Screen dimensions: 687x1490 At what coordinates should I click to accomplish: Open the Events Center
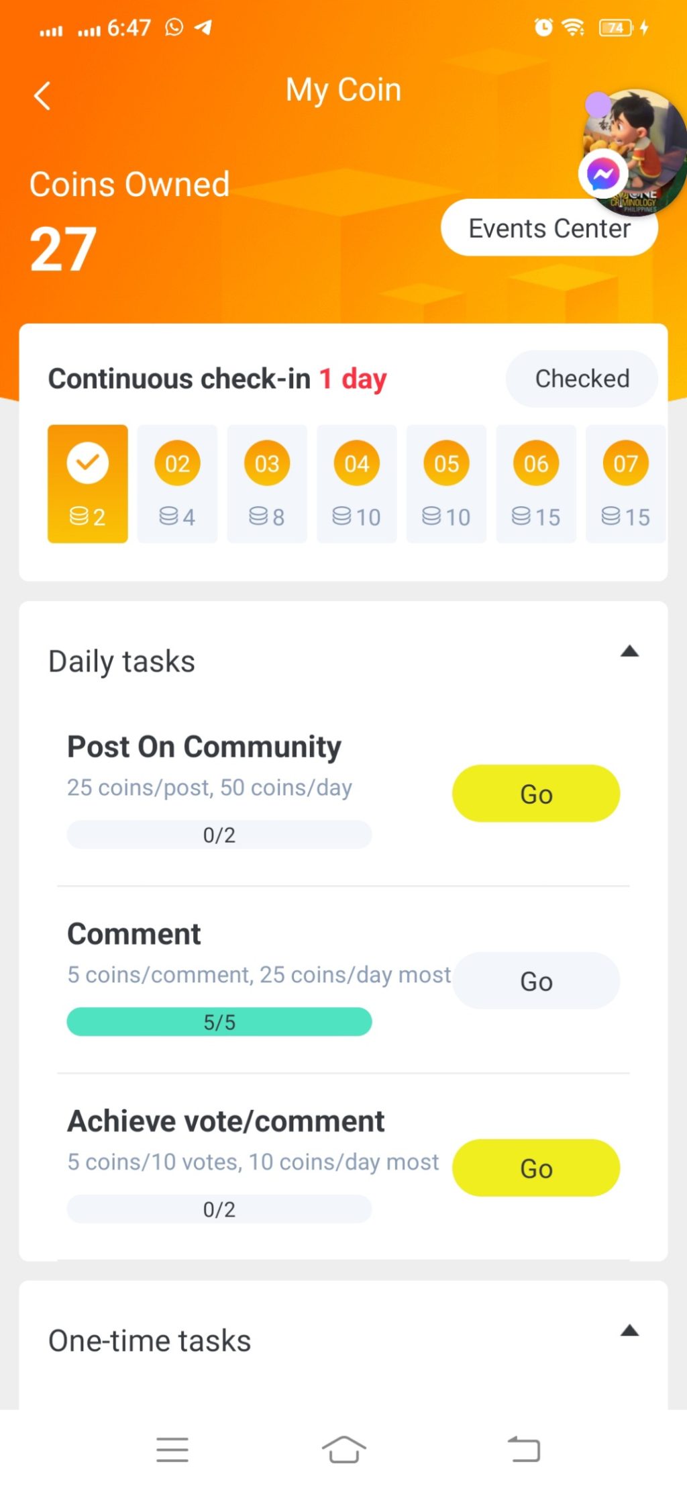(x=549, y=228)
